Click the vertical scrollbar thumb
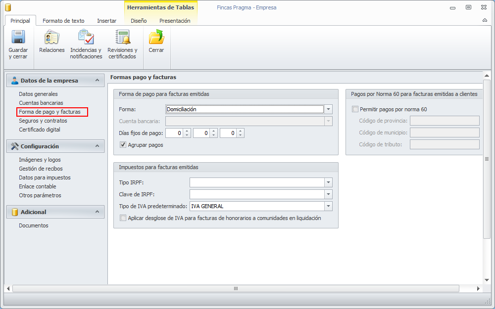 coord(487,159)
